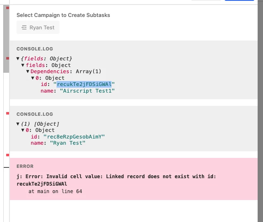This screenshot has height=222, width=263.
Task: Click the gray scrollbar thumb on the left
Action: click(6, 39)
